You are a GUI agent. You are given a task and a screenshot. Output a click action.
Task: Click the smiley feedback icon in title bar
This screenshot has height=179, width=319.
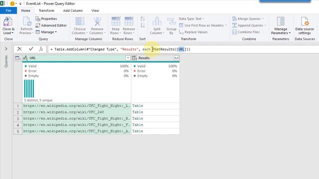[x=12, y=3]
